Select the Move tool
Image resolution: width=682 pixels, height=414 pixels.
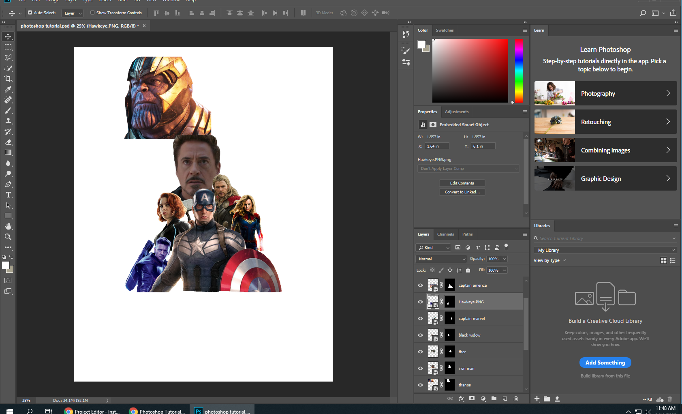(x=8, y=36)
